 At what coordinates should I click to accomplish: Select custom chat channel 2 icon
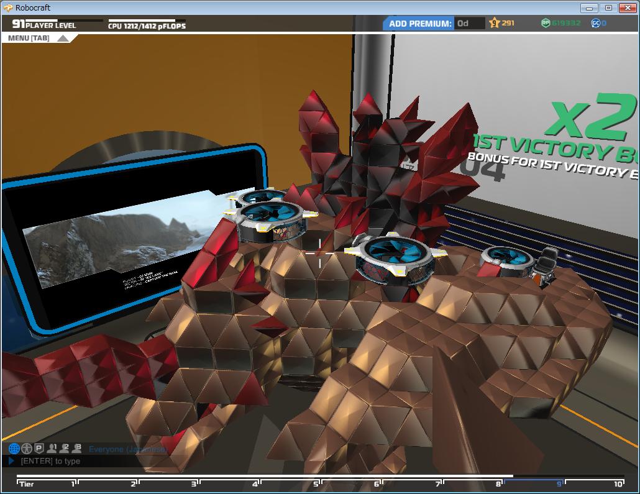64,449
